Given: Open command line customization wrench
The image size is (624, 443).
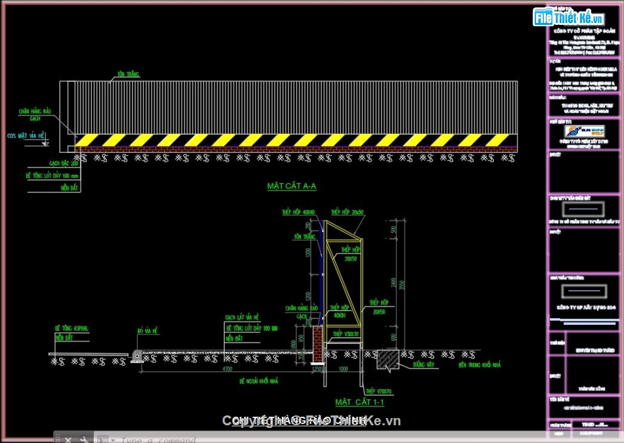Looking at the screenshot, I should pos(84,440).
